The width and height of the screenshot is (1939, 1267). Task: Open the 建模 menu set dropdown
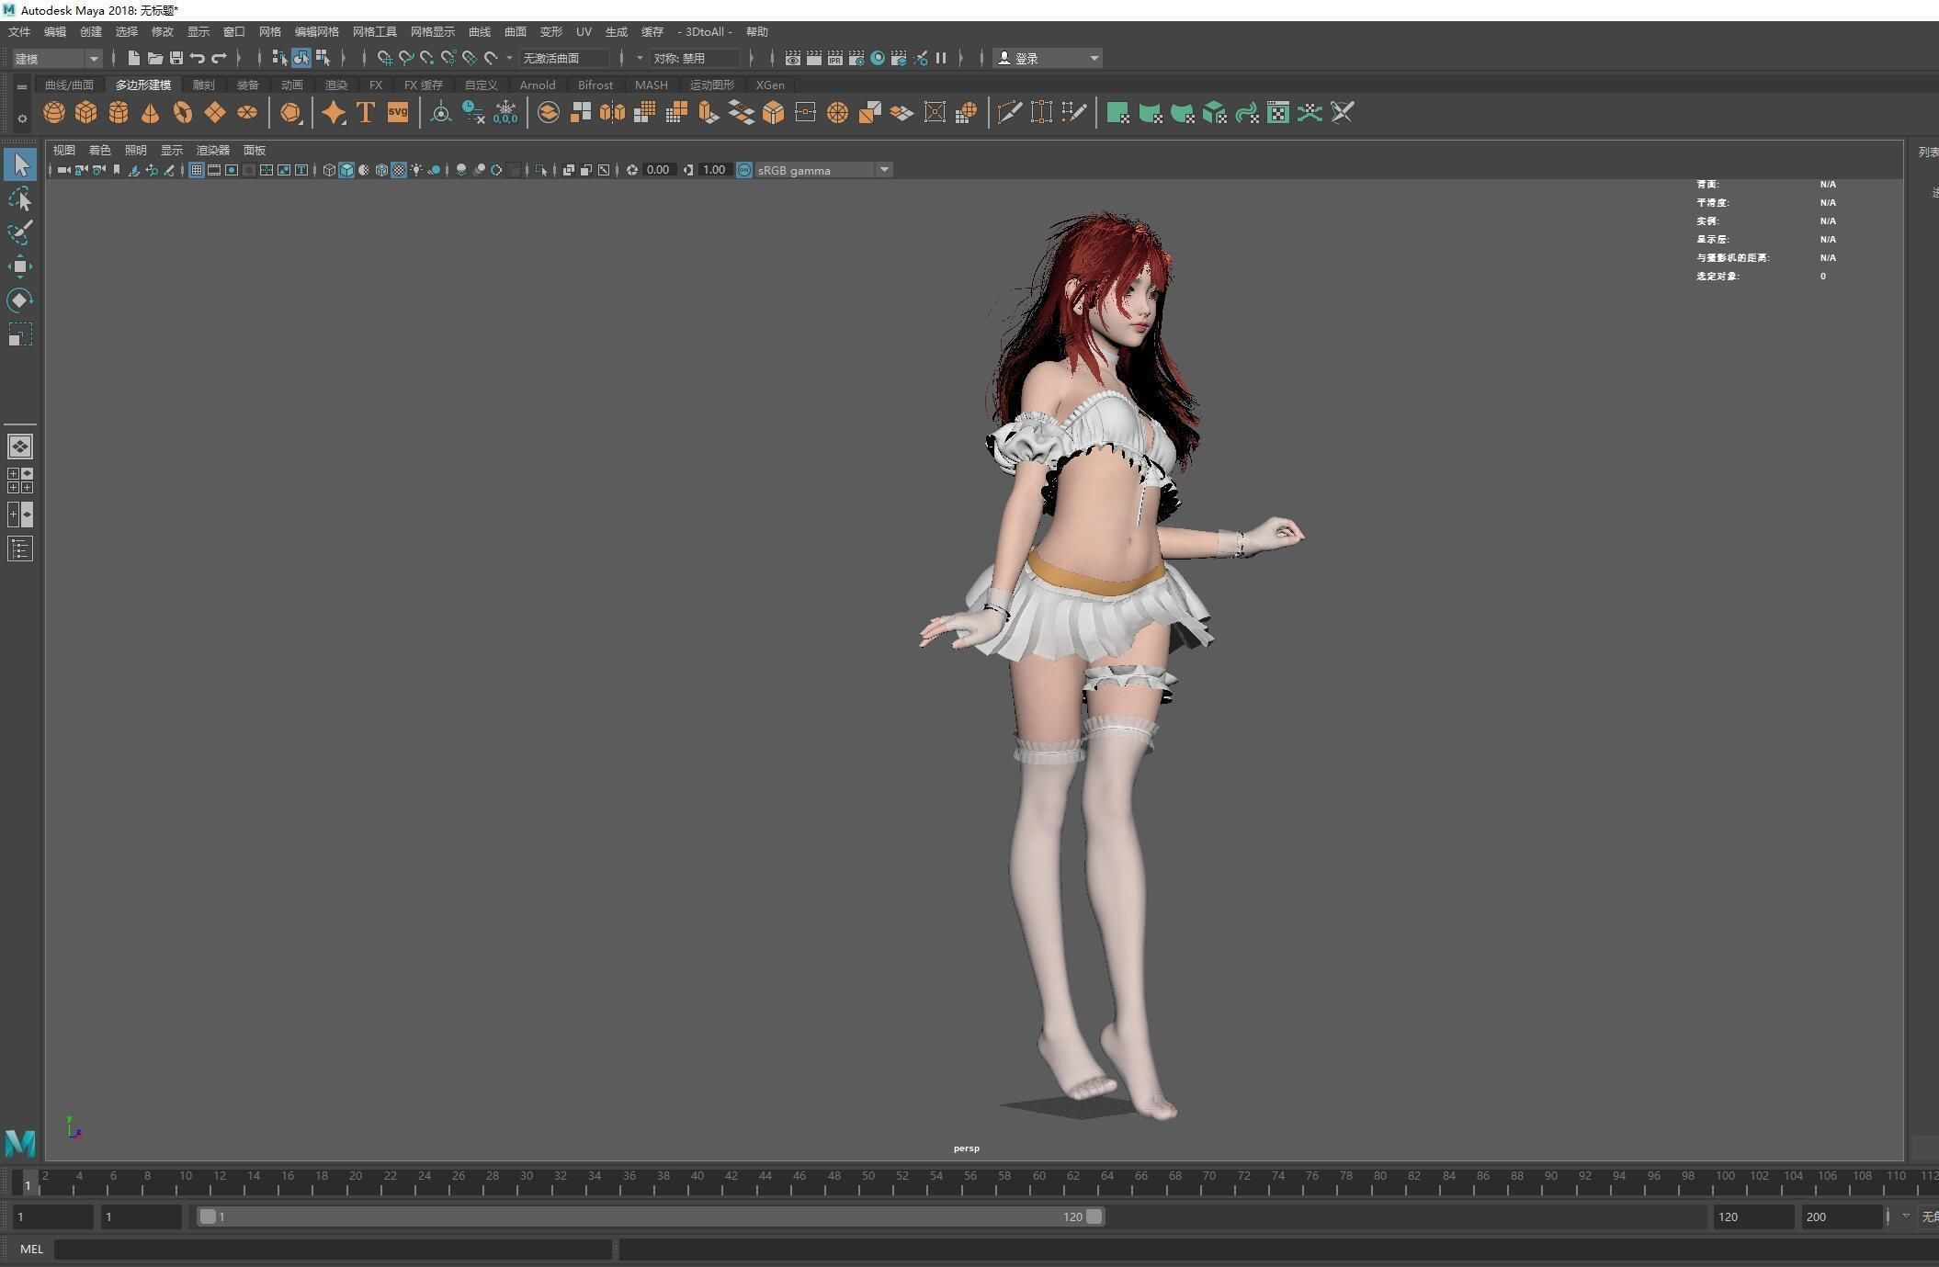tap(56, 59)
